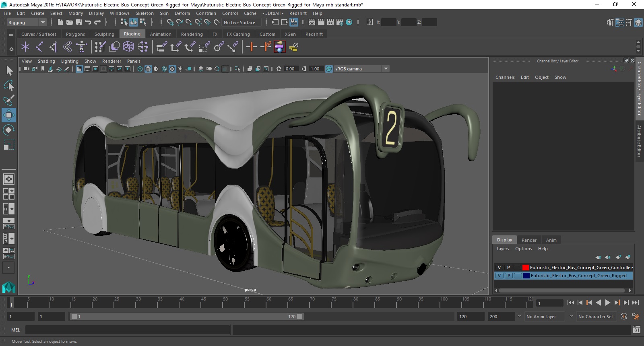Activate the Lasso select tool

coord(9,85)
